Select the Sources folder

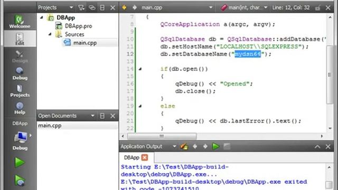pos(74,34)
